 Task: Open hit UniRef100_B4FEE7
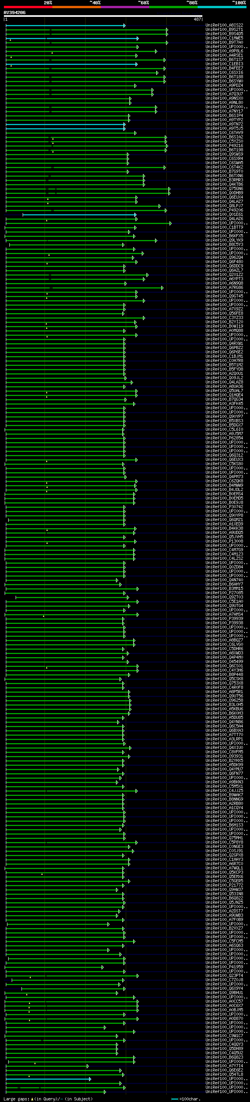point(224,68)
